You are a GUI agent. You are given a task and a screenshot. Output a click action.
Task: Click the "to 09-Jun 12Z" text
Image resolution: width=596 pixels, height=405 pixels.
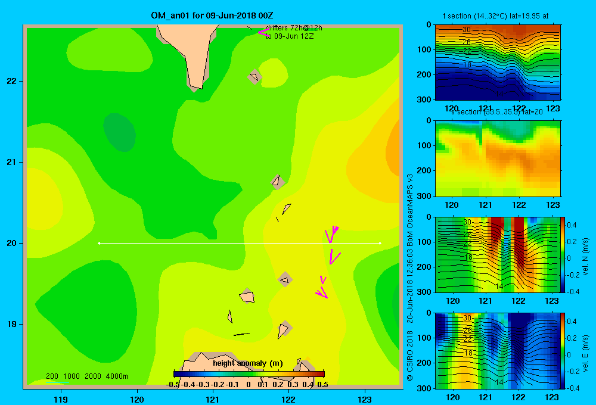pos(290,36)
